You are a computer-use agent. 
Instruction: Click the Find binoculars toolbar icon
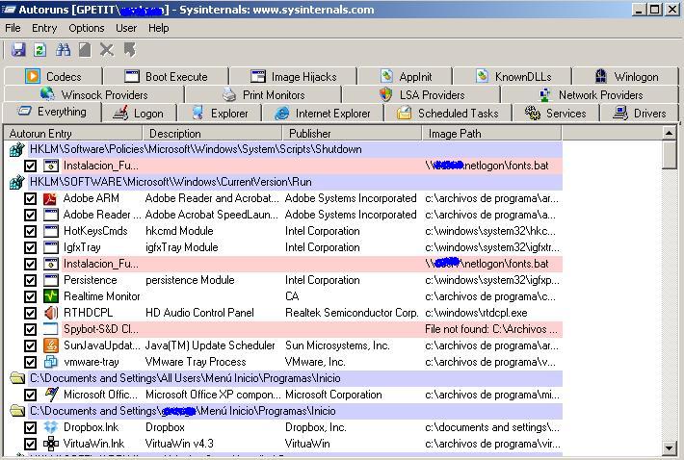(x=63, y=50)
